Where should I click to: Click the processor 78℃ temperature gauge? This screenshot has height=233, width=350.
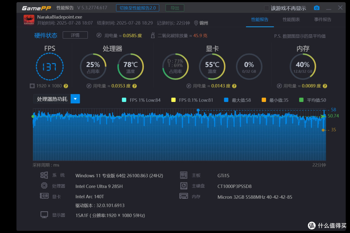[x=131, y=66]
